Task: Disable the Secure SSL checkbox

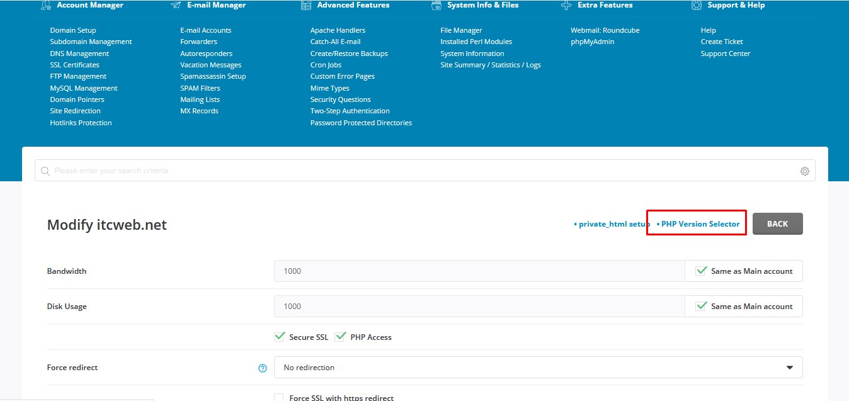Action: (x=279, y=336)
